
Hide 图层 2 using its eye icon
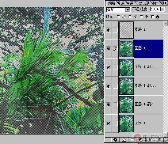[x=108, y=30]
